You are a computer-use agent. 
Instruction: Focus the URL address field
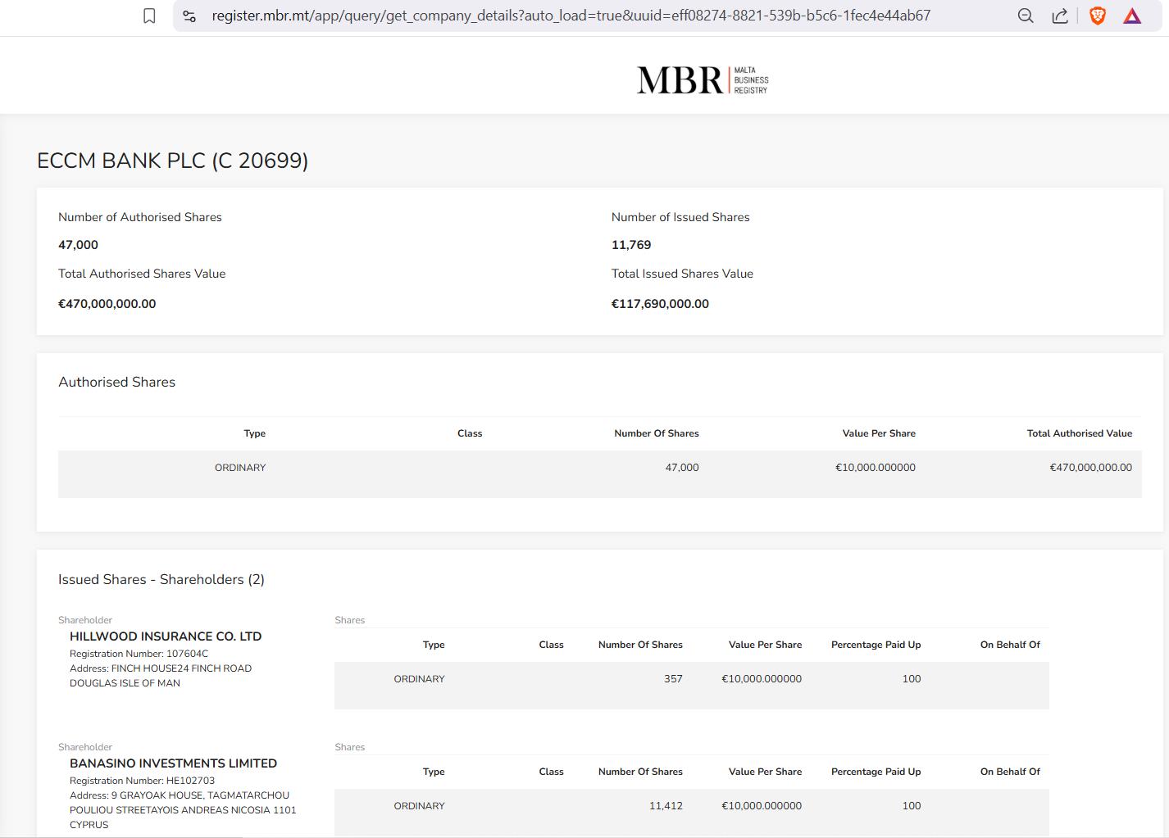pyautogui.click(x=571, y=16)
